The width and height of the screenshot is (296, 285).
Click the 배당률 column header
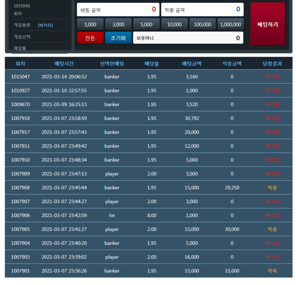click(152, 63)
